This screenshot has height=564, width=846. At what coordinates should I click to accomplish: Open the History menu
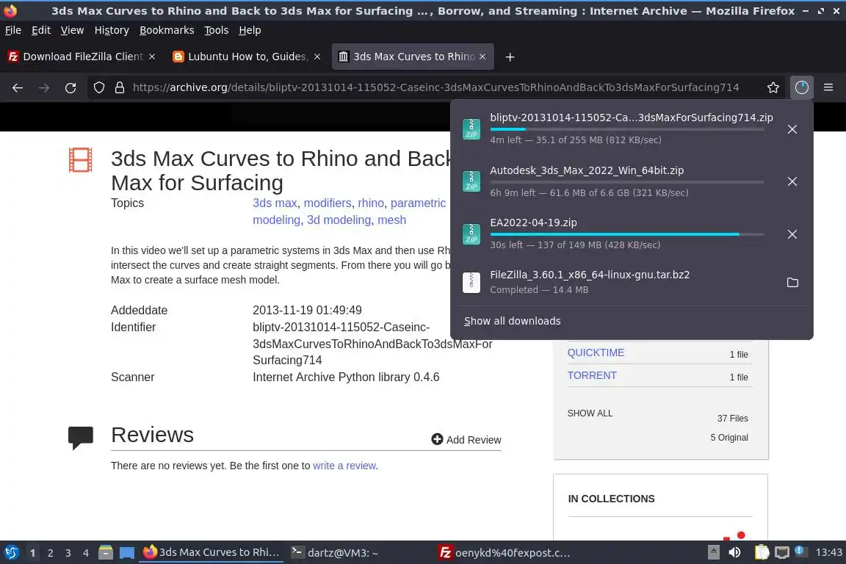click(x=112, y=30)
